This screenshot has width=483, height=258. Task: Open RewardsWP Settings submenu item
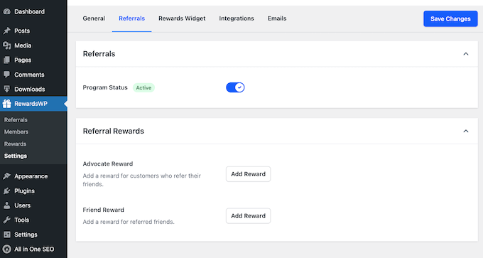coord(16,156)
